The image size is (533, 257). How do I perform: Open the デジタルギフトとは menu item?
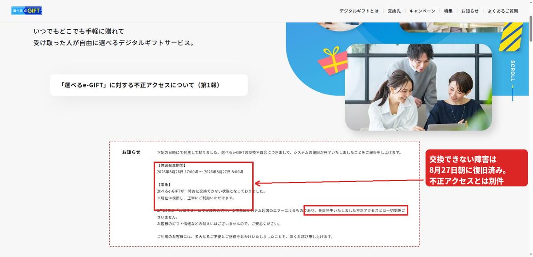tap(359, 11)
